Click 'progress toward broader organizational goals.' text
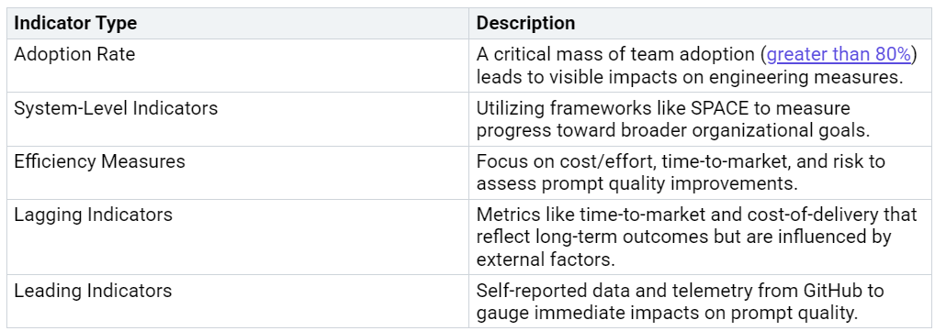The width and height of the screenshot is (935, 331). point(673,131)
